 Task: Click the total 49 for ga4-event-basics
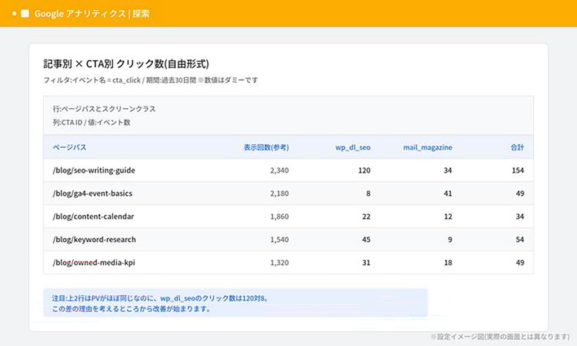pos(520,194)
